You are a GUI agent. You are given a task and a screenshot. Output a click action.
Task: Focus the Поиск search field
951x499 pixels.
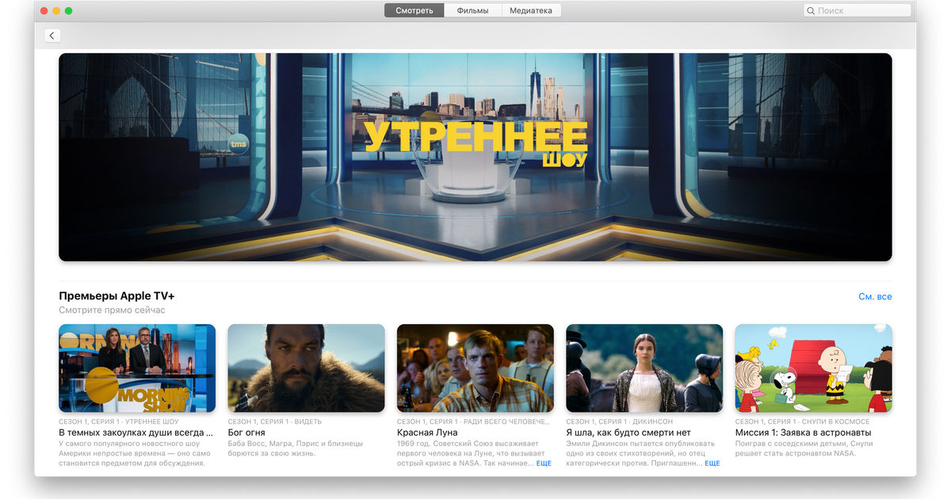tap(857, 11)
